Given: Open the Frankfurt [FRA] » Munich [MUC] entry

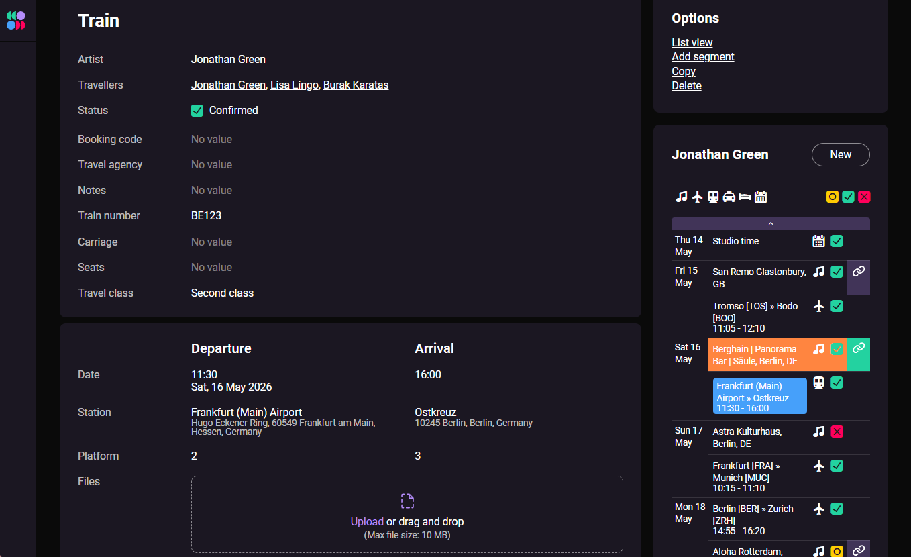Looking at the screenshot, I should 747,476.
